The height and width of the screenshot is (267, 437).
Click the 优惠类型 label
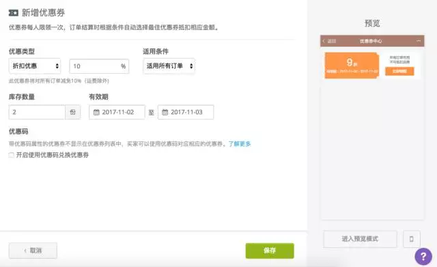pos(22,51)
